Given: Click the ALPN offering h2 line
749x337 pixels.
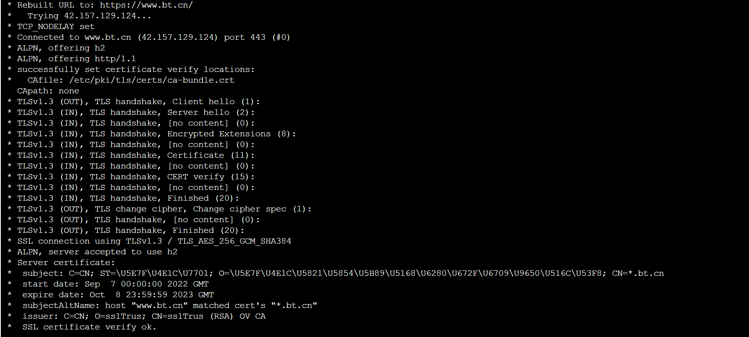Looking at the screenshot, I should pos(61,48).
